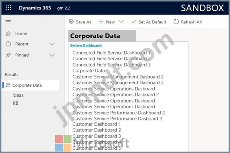Click the SANDBOX environment label
The height and width of the screenshot is (153, 230).
point(202,8)
